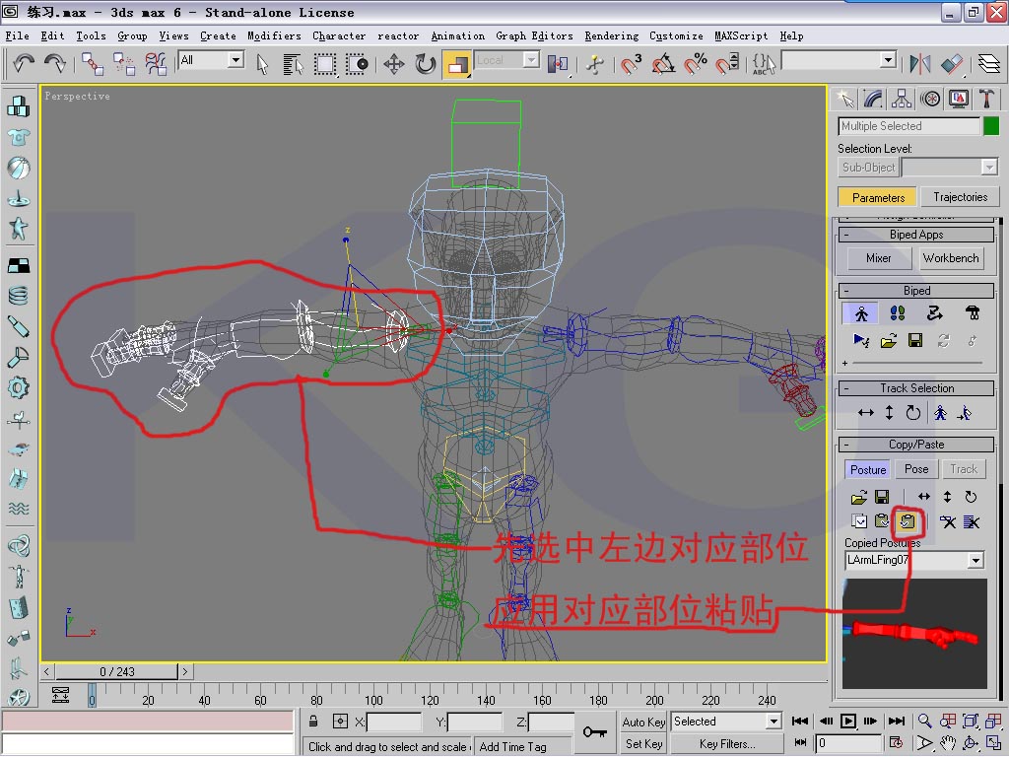Viewport: 1009px width, 757px height.
Task: Click the Select and Scale tool
Action: [457, 64]
